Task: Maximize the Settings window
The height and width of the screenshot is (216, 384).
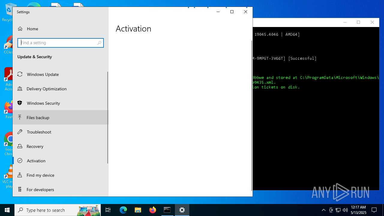Action: click(232, 12)
